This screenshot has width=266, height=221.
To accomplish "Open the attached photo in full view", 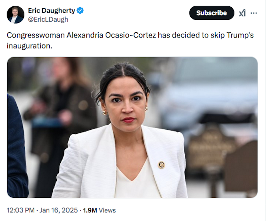I will (132, 127).
